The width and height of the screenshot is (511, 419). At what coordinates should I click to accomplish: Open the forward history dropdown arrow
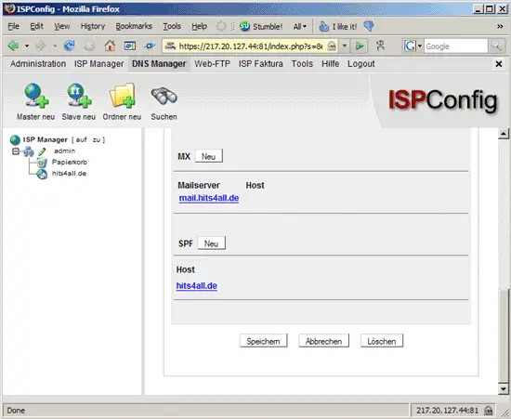pyautogui.click(x=55, y=46)
